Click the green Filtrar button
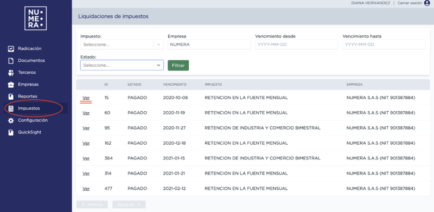This screenshot has width=434, height=212. 178,65
